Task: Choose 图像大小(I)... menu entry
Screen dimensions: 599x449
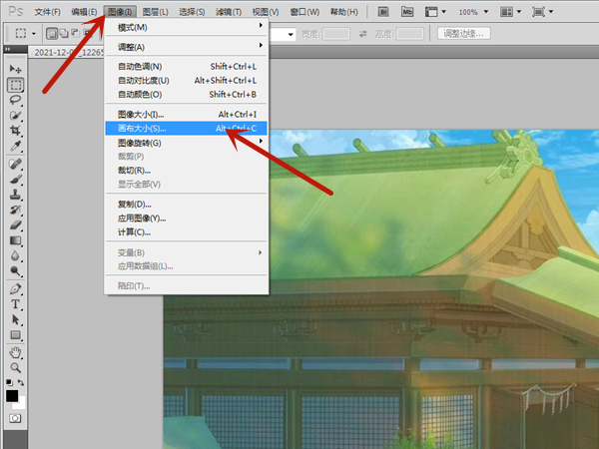Action: (187, 114)
